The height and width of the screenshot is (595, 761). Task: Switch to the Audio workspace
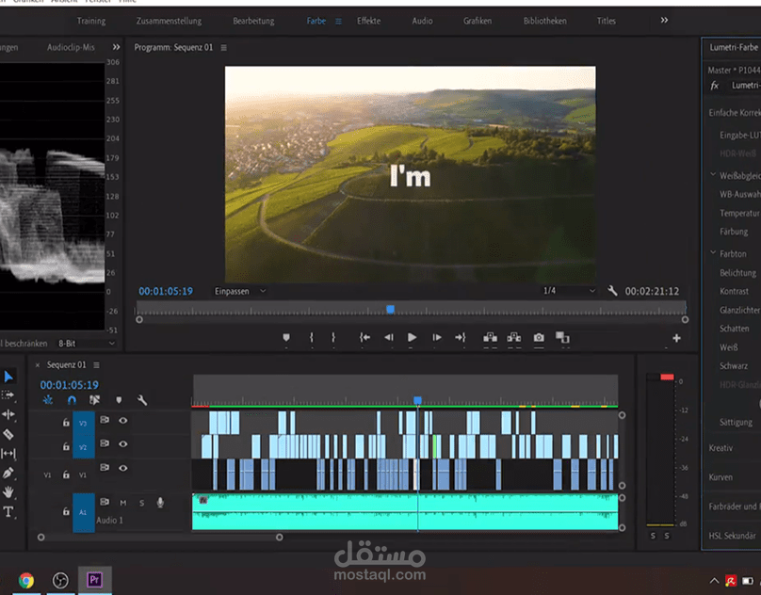click(x=422, y=21)
